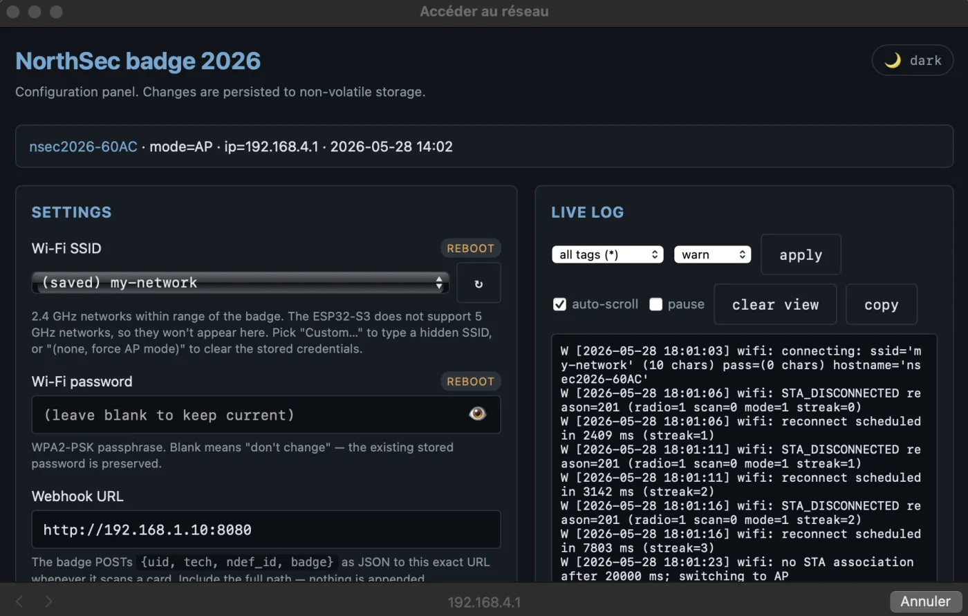The image size is (968, 616).
Task: Open the all tags filter dropdown
Action: [x=607, y=254]
